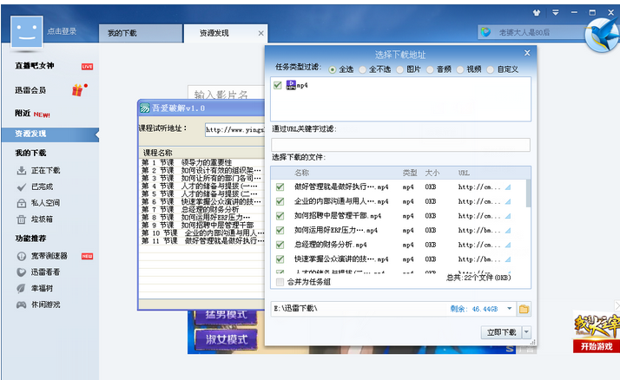Open 立即下载 dropdown arrow

pos(526,332)
